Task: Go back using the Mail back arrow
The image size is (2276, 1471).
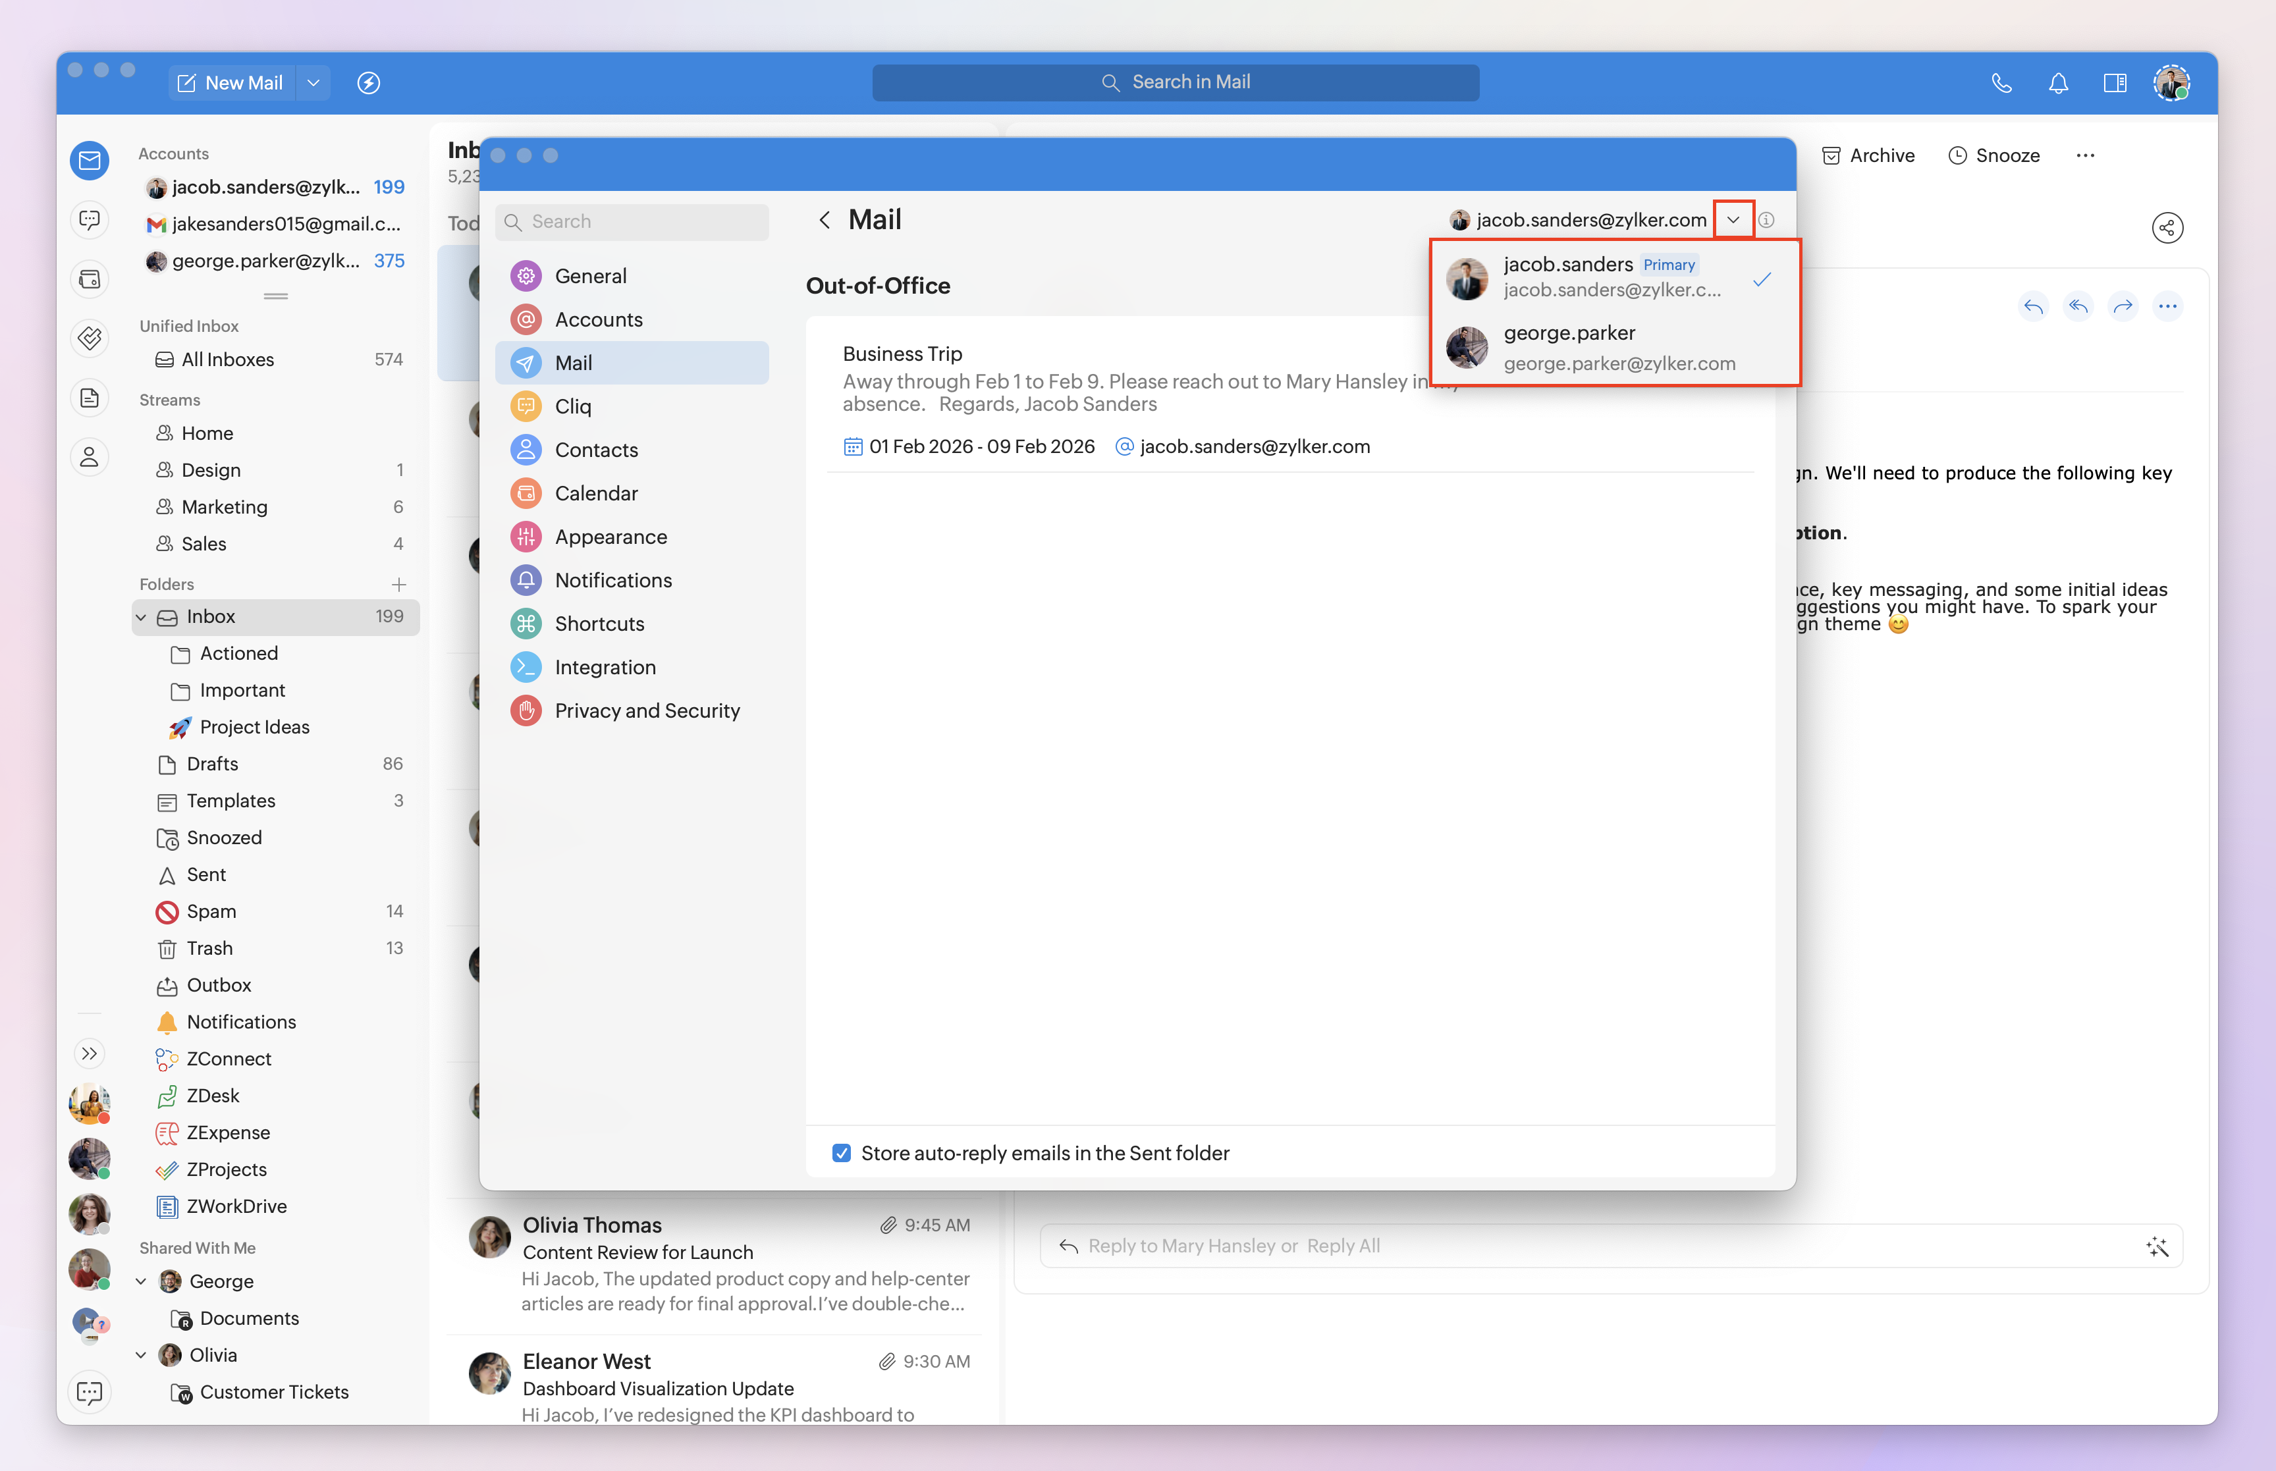Action: pos(825,221)
